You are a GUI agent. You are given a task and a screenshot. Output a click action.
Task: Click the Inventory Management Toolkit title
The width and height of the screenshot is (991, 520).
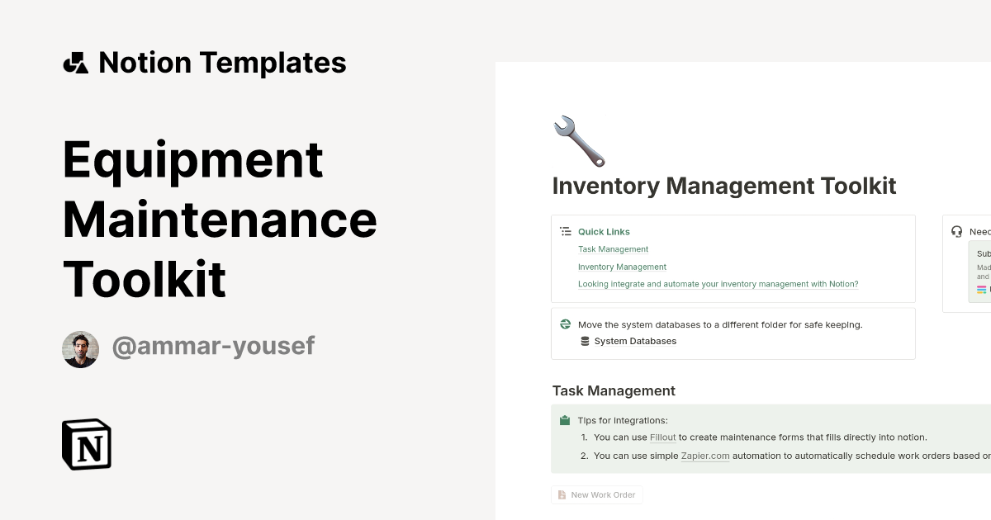[x=724, y=186]
